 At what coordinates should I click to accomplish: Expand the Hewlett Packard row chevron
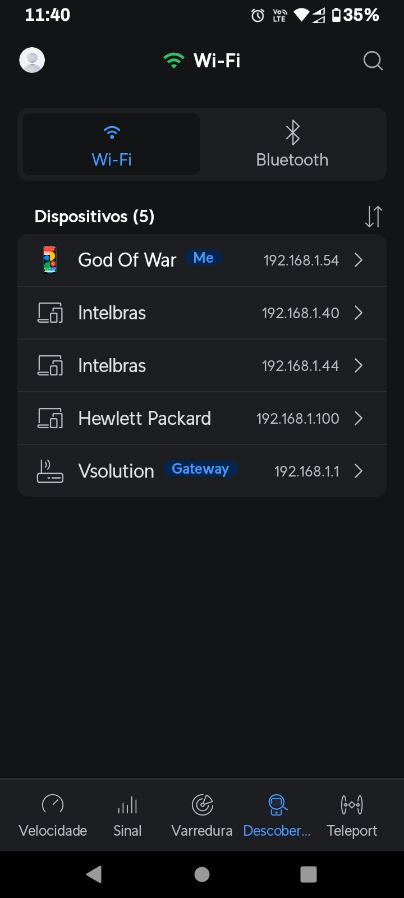point(359,419)
